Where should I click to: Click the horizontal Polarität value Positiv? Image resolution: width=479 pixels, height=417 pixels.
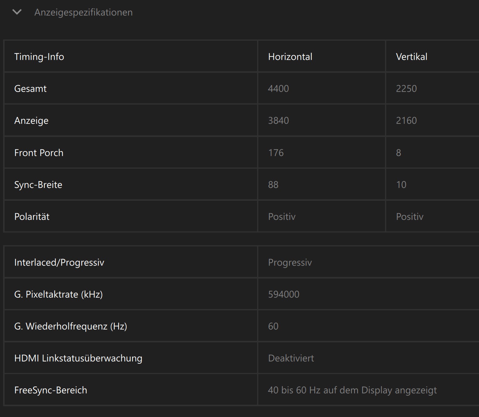282,217
